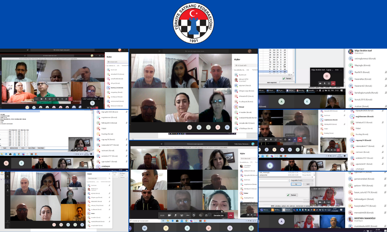The image size is (387, 232).
Task: Open File Explorer icon in the Windows taskbar
Action: (168, 221)
